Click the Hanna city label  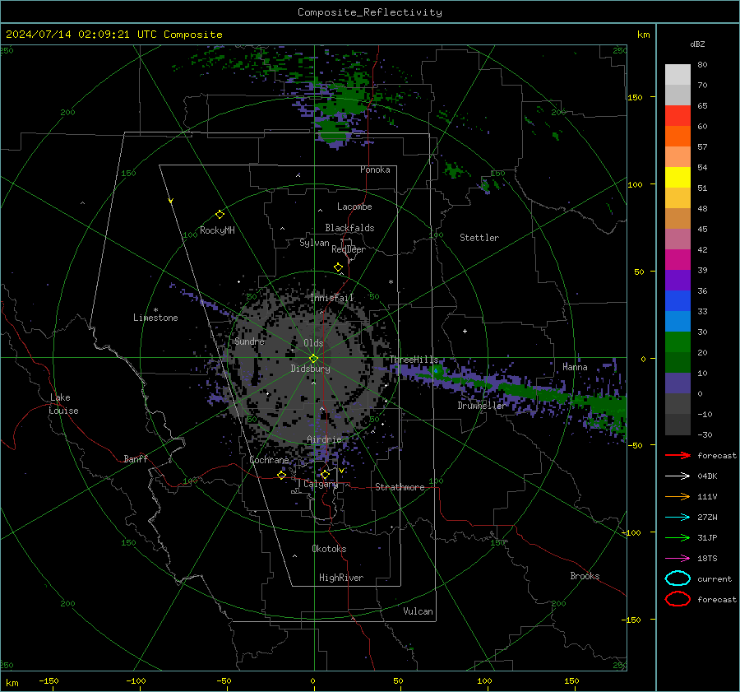coord(575,367)
